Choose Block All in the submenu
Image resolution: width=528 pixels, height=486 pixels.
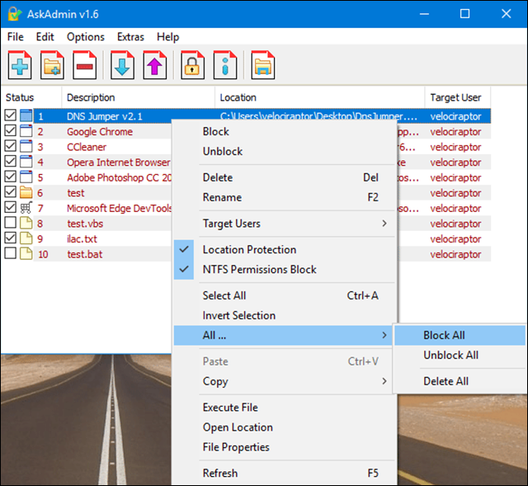click(x=460, y=335)
